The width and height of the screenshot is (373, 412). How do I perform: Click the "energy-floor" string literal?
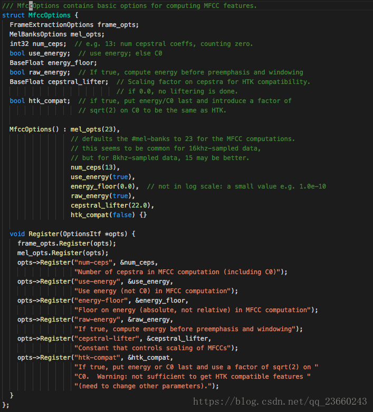[101, 301]
